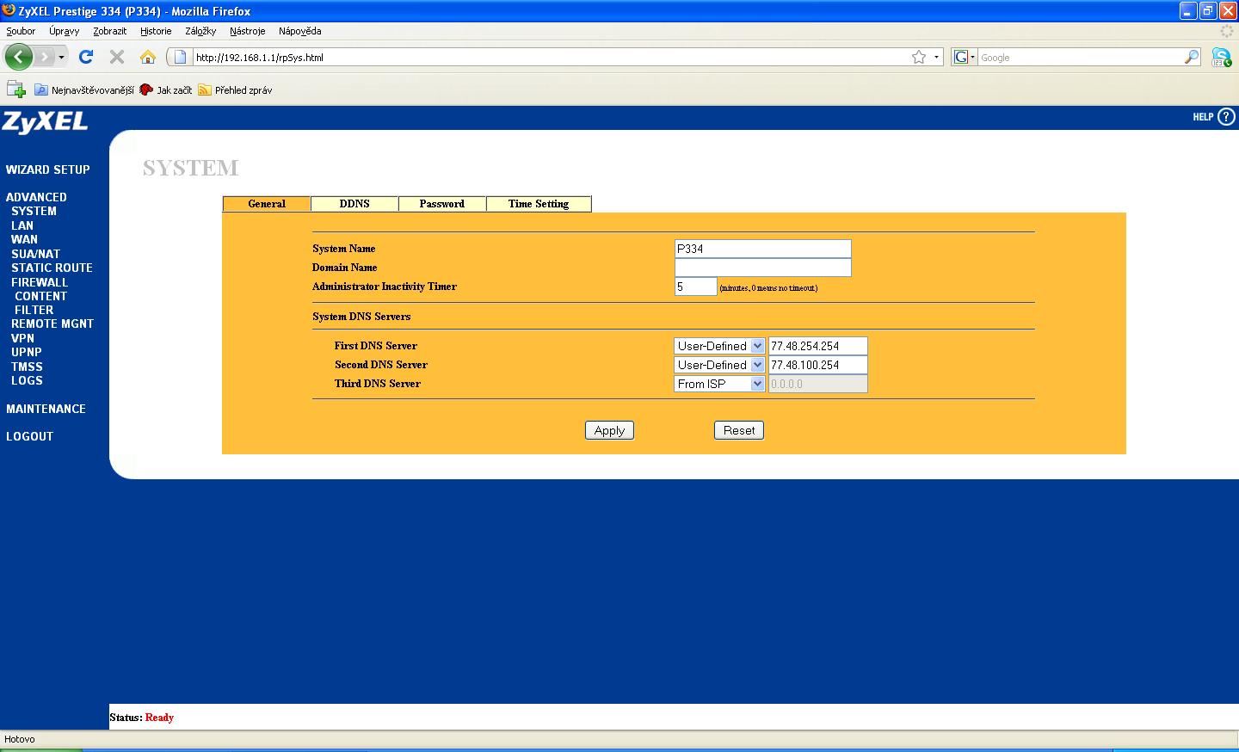The height and width of the screenshot is (752, 1239).
Task: Open the history dropdown next to navigation arrows
Action: pyautogui.click(x=61, y=58)
